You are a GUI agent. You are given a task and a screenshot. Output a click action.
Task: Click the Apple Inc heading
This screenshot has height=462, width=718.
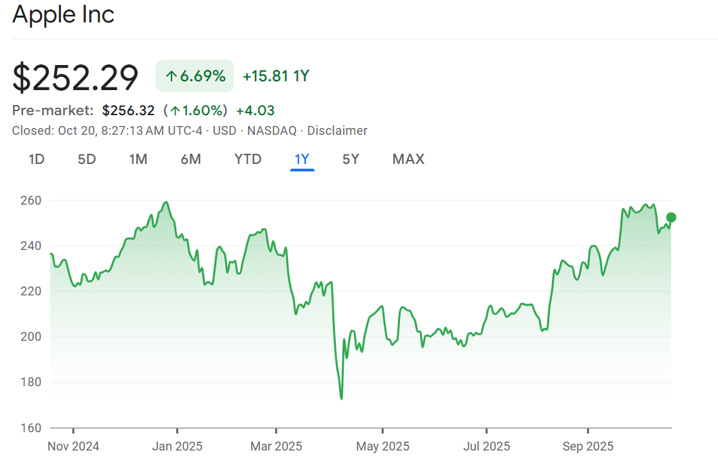[x=64, y=15]
